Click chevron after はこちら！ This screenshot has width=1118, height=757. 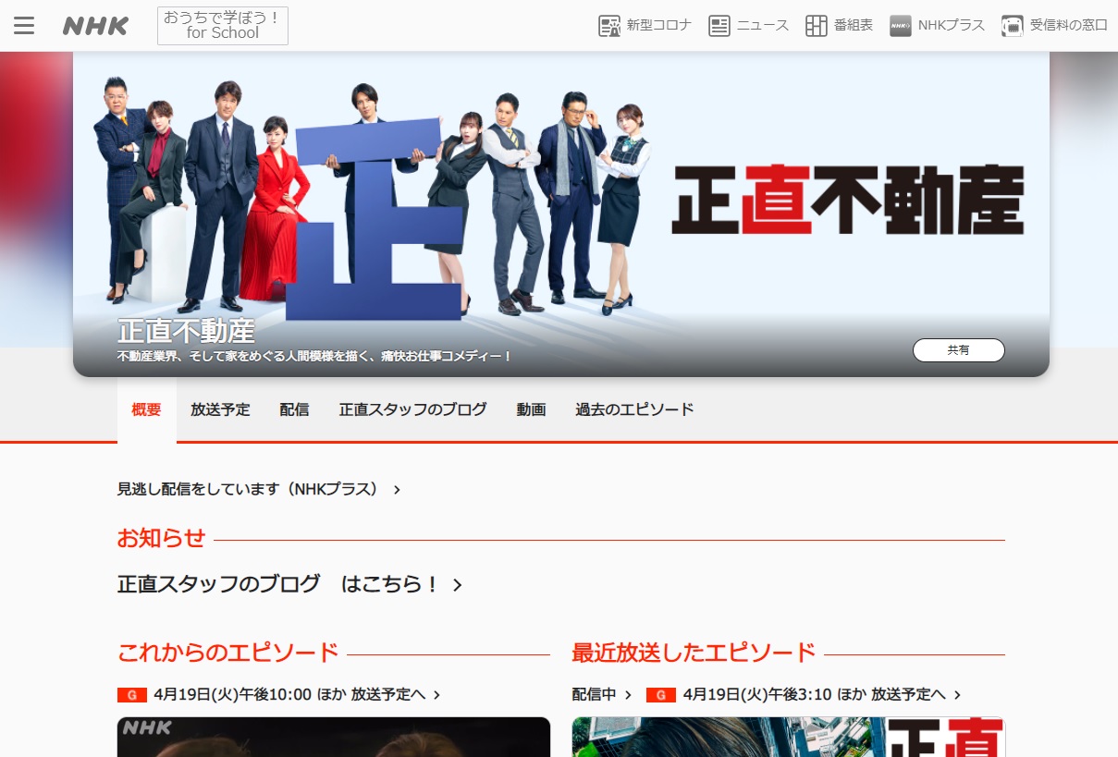(x=457, y=585)
